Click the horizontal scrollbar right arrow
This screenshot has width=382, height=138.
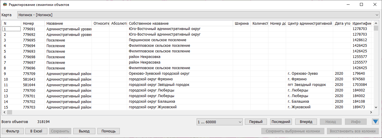point(371,112)
